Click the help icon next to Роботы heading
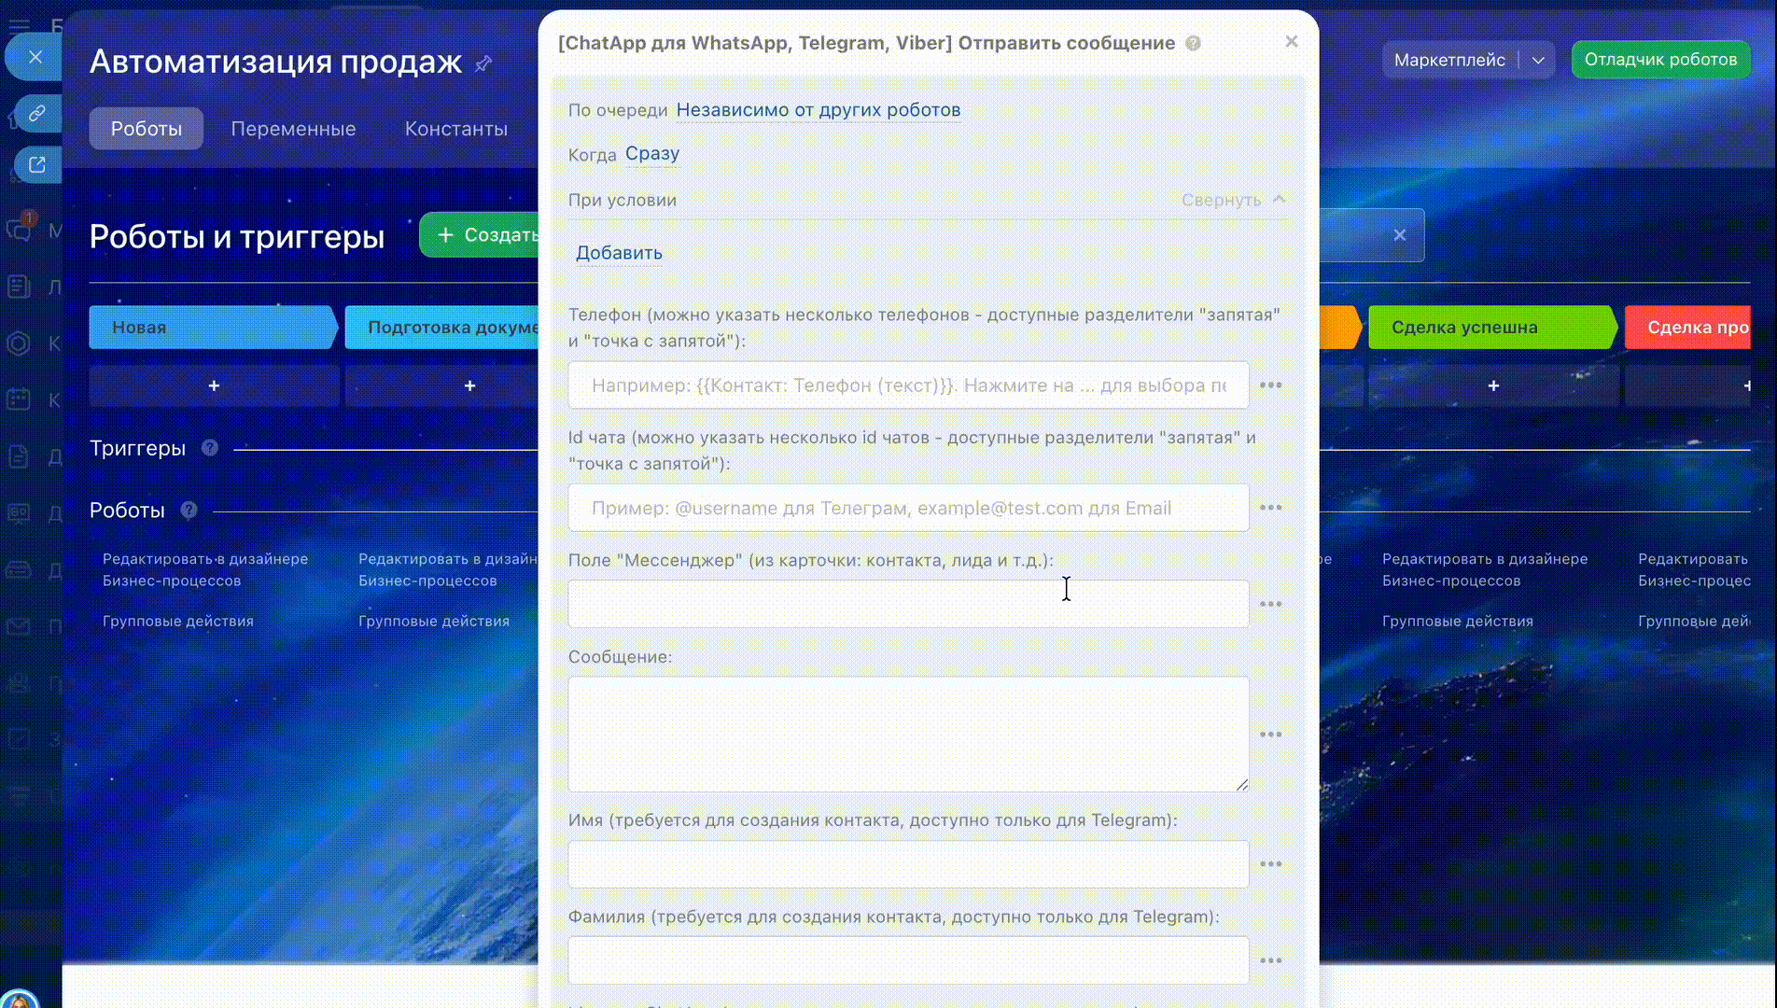This screenshot has width=1777, height=1008. (x=189, y=511)
